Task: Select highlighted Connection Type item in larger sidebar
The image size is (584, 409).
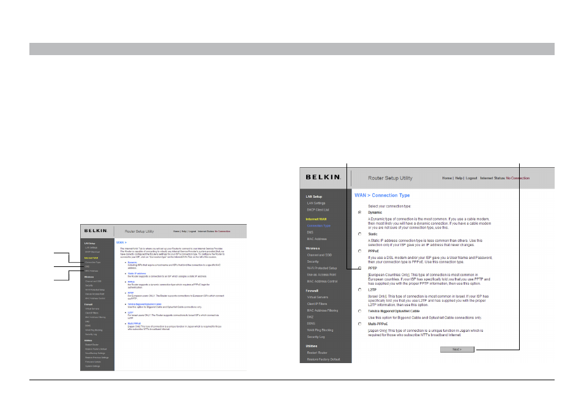Action: point(318,226)
